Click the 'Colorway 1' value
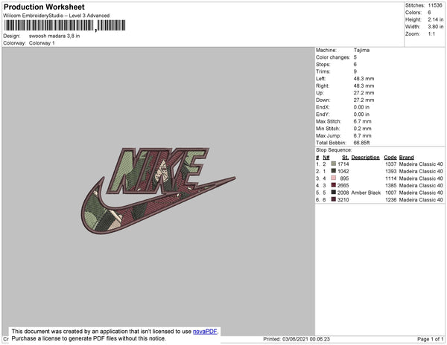This screenshot has height=345, width=447. 42,43
